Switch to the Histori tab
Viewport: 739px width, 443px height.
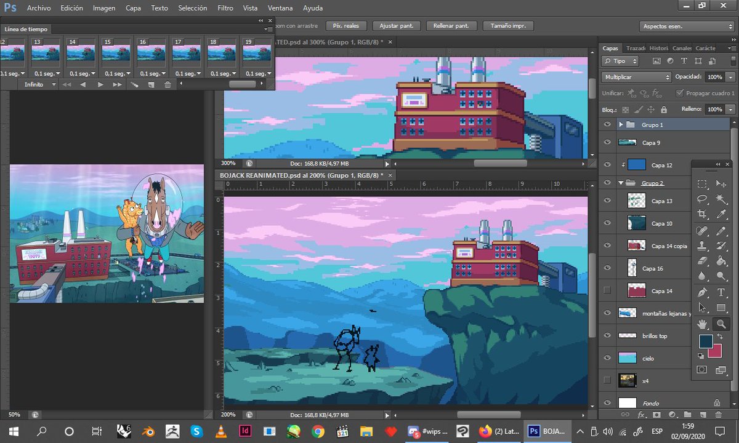658,48
